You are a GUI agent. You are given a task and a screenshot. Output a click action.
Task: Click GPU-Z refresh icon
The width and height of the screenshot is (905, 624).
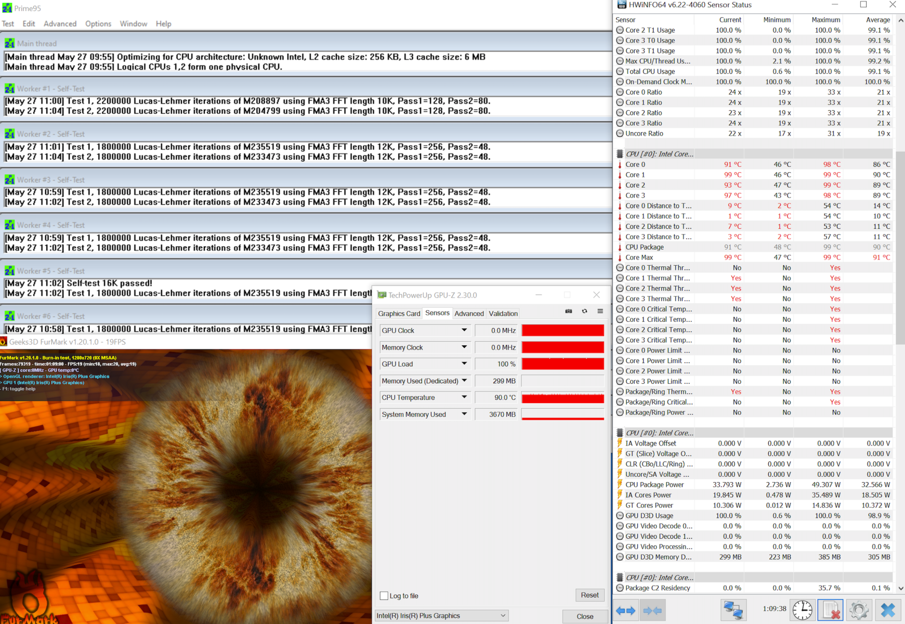click(x=584, y=311)
